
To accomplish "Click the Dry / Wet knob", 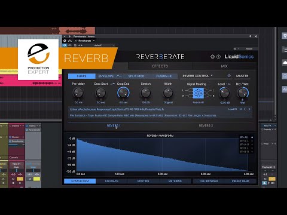I will [x=243, y=93].
